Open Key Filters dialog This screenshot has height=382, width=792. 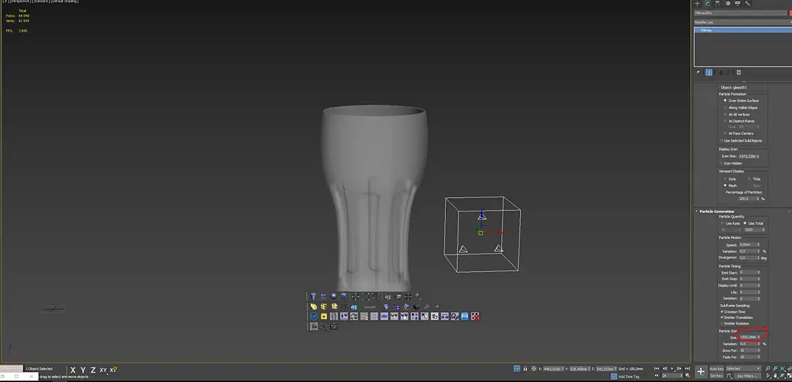[746, 376]
